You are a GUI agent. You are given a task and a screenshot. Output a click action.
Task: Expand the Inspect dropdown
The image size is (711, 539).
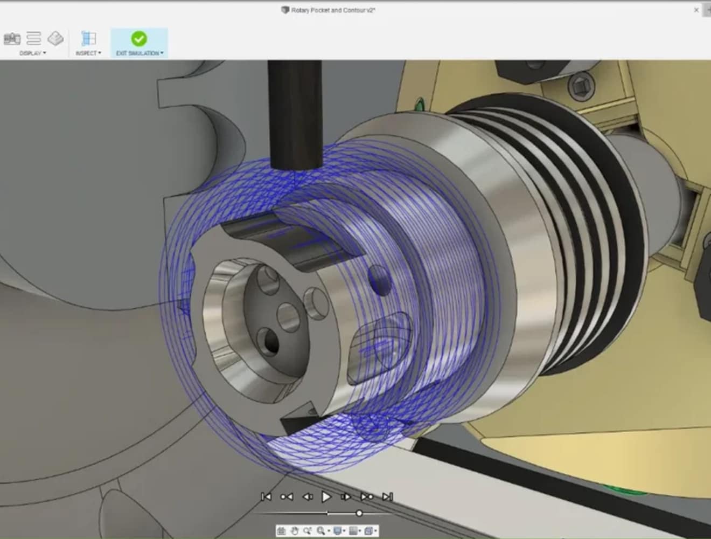pos(88,53)
